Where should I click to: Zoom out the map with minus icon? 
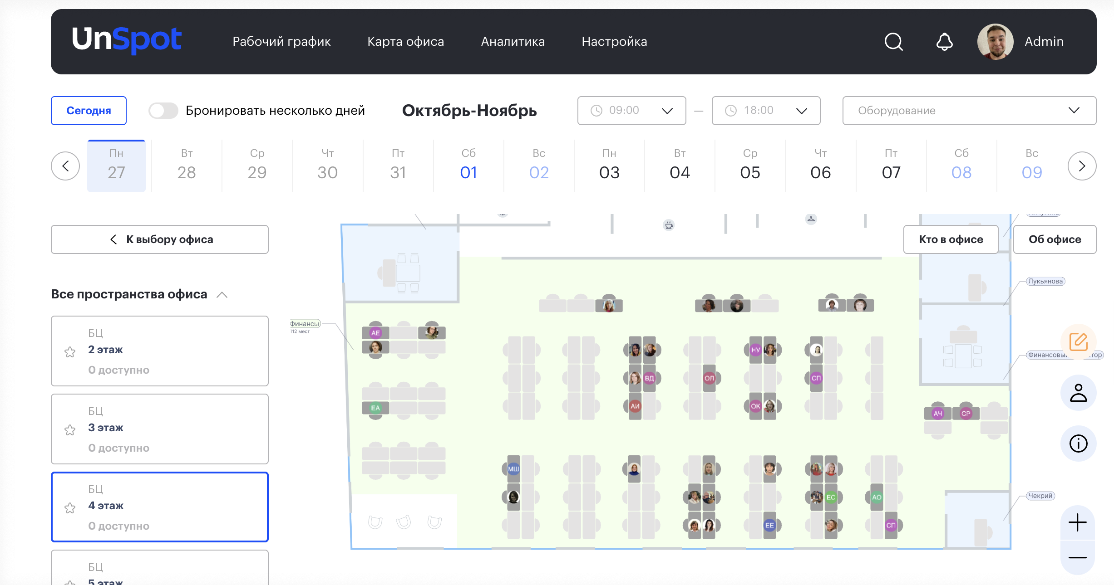click(1077, 557)
